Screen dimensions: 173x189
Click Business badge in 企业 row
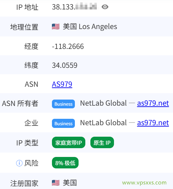click(63, 124)
